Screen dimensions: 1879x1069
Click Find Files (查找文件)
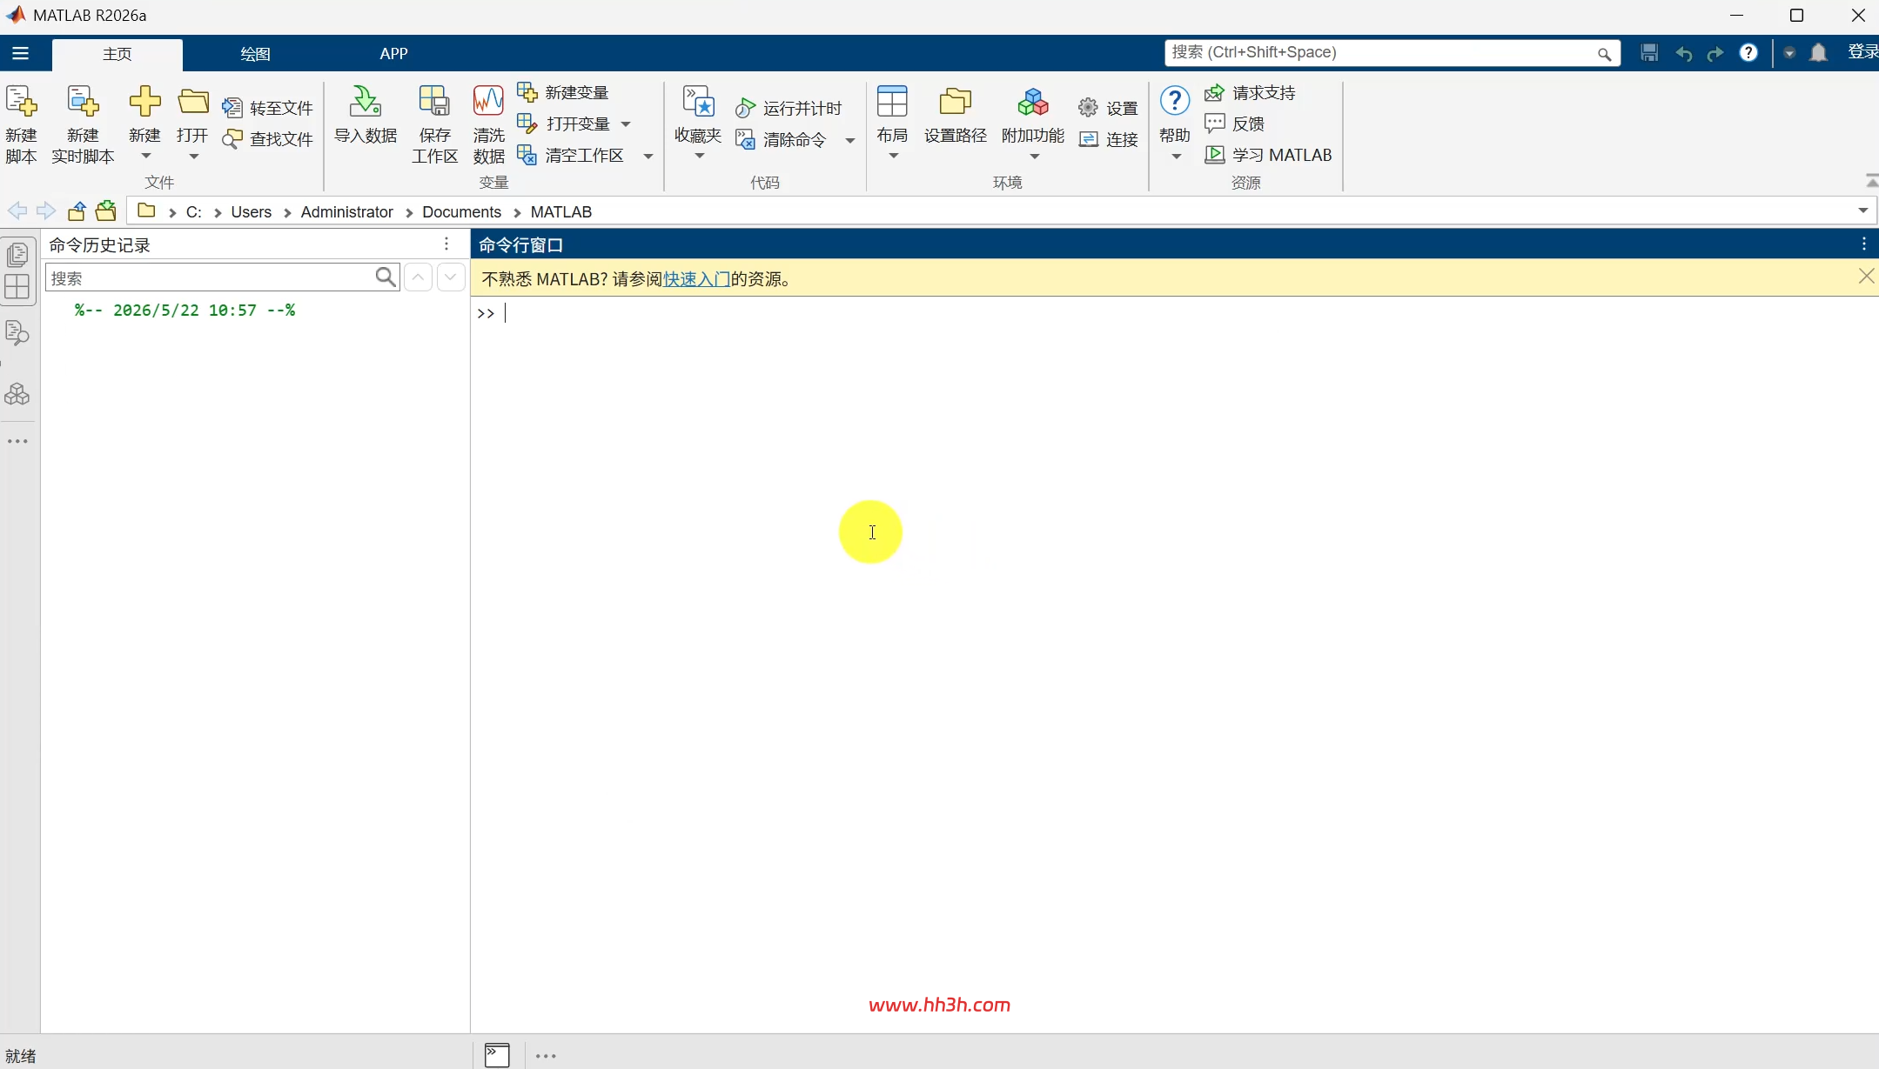[x=267, y=139]
